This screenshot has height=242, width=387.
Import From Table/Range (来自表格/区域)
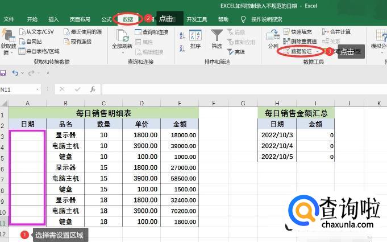tap(39, 51)
